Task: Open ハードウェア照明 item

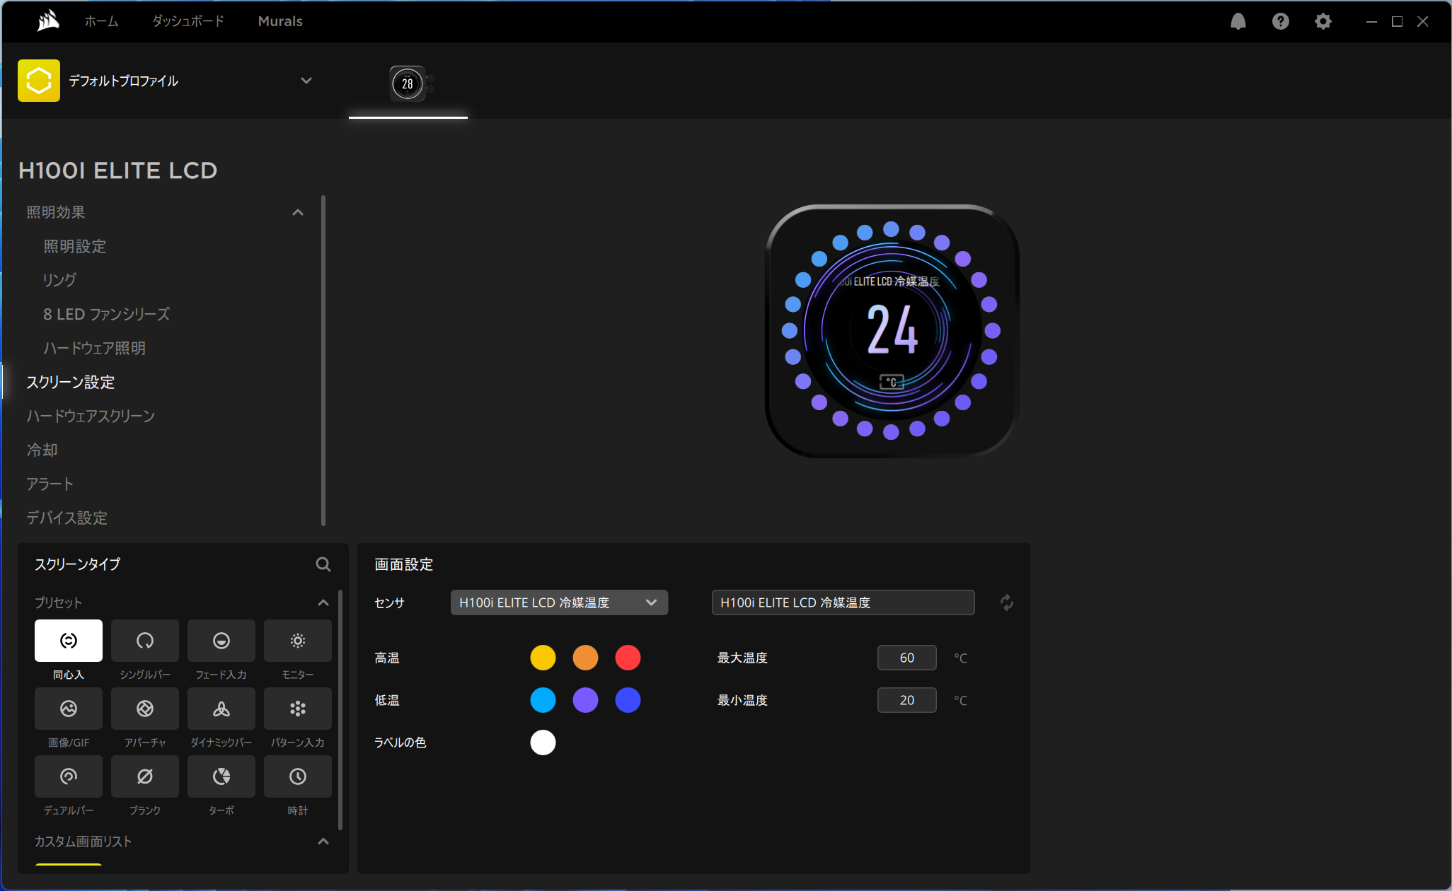Action: pyautogui.click(x=95, y=348)
